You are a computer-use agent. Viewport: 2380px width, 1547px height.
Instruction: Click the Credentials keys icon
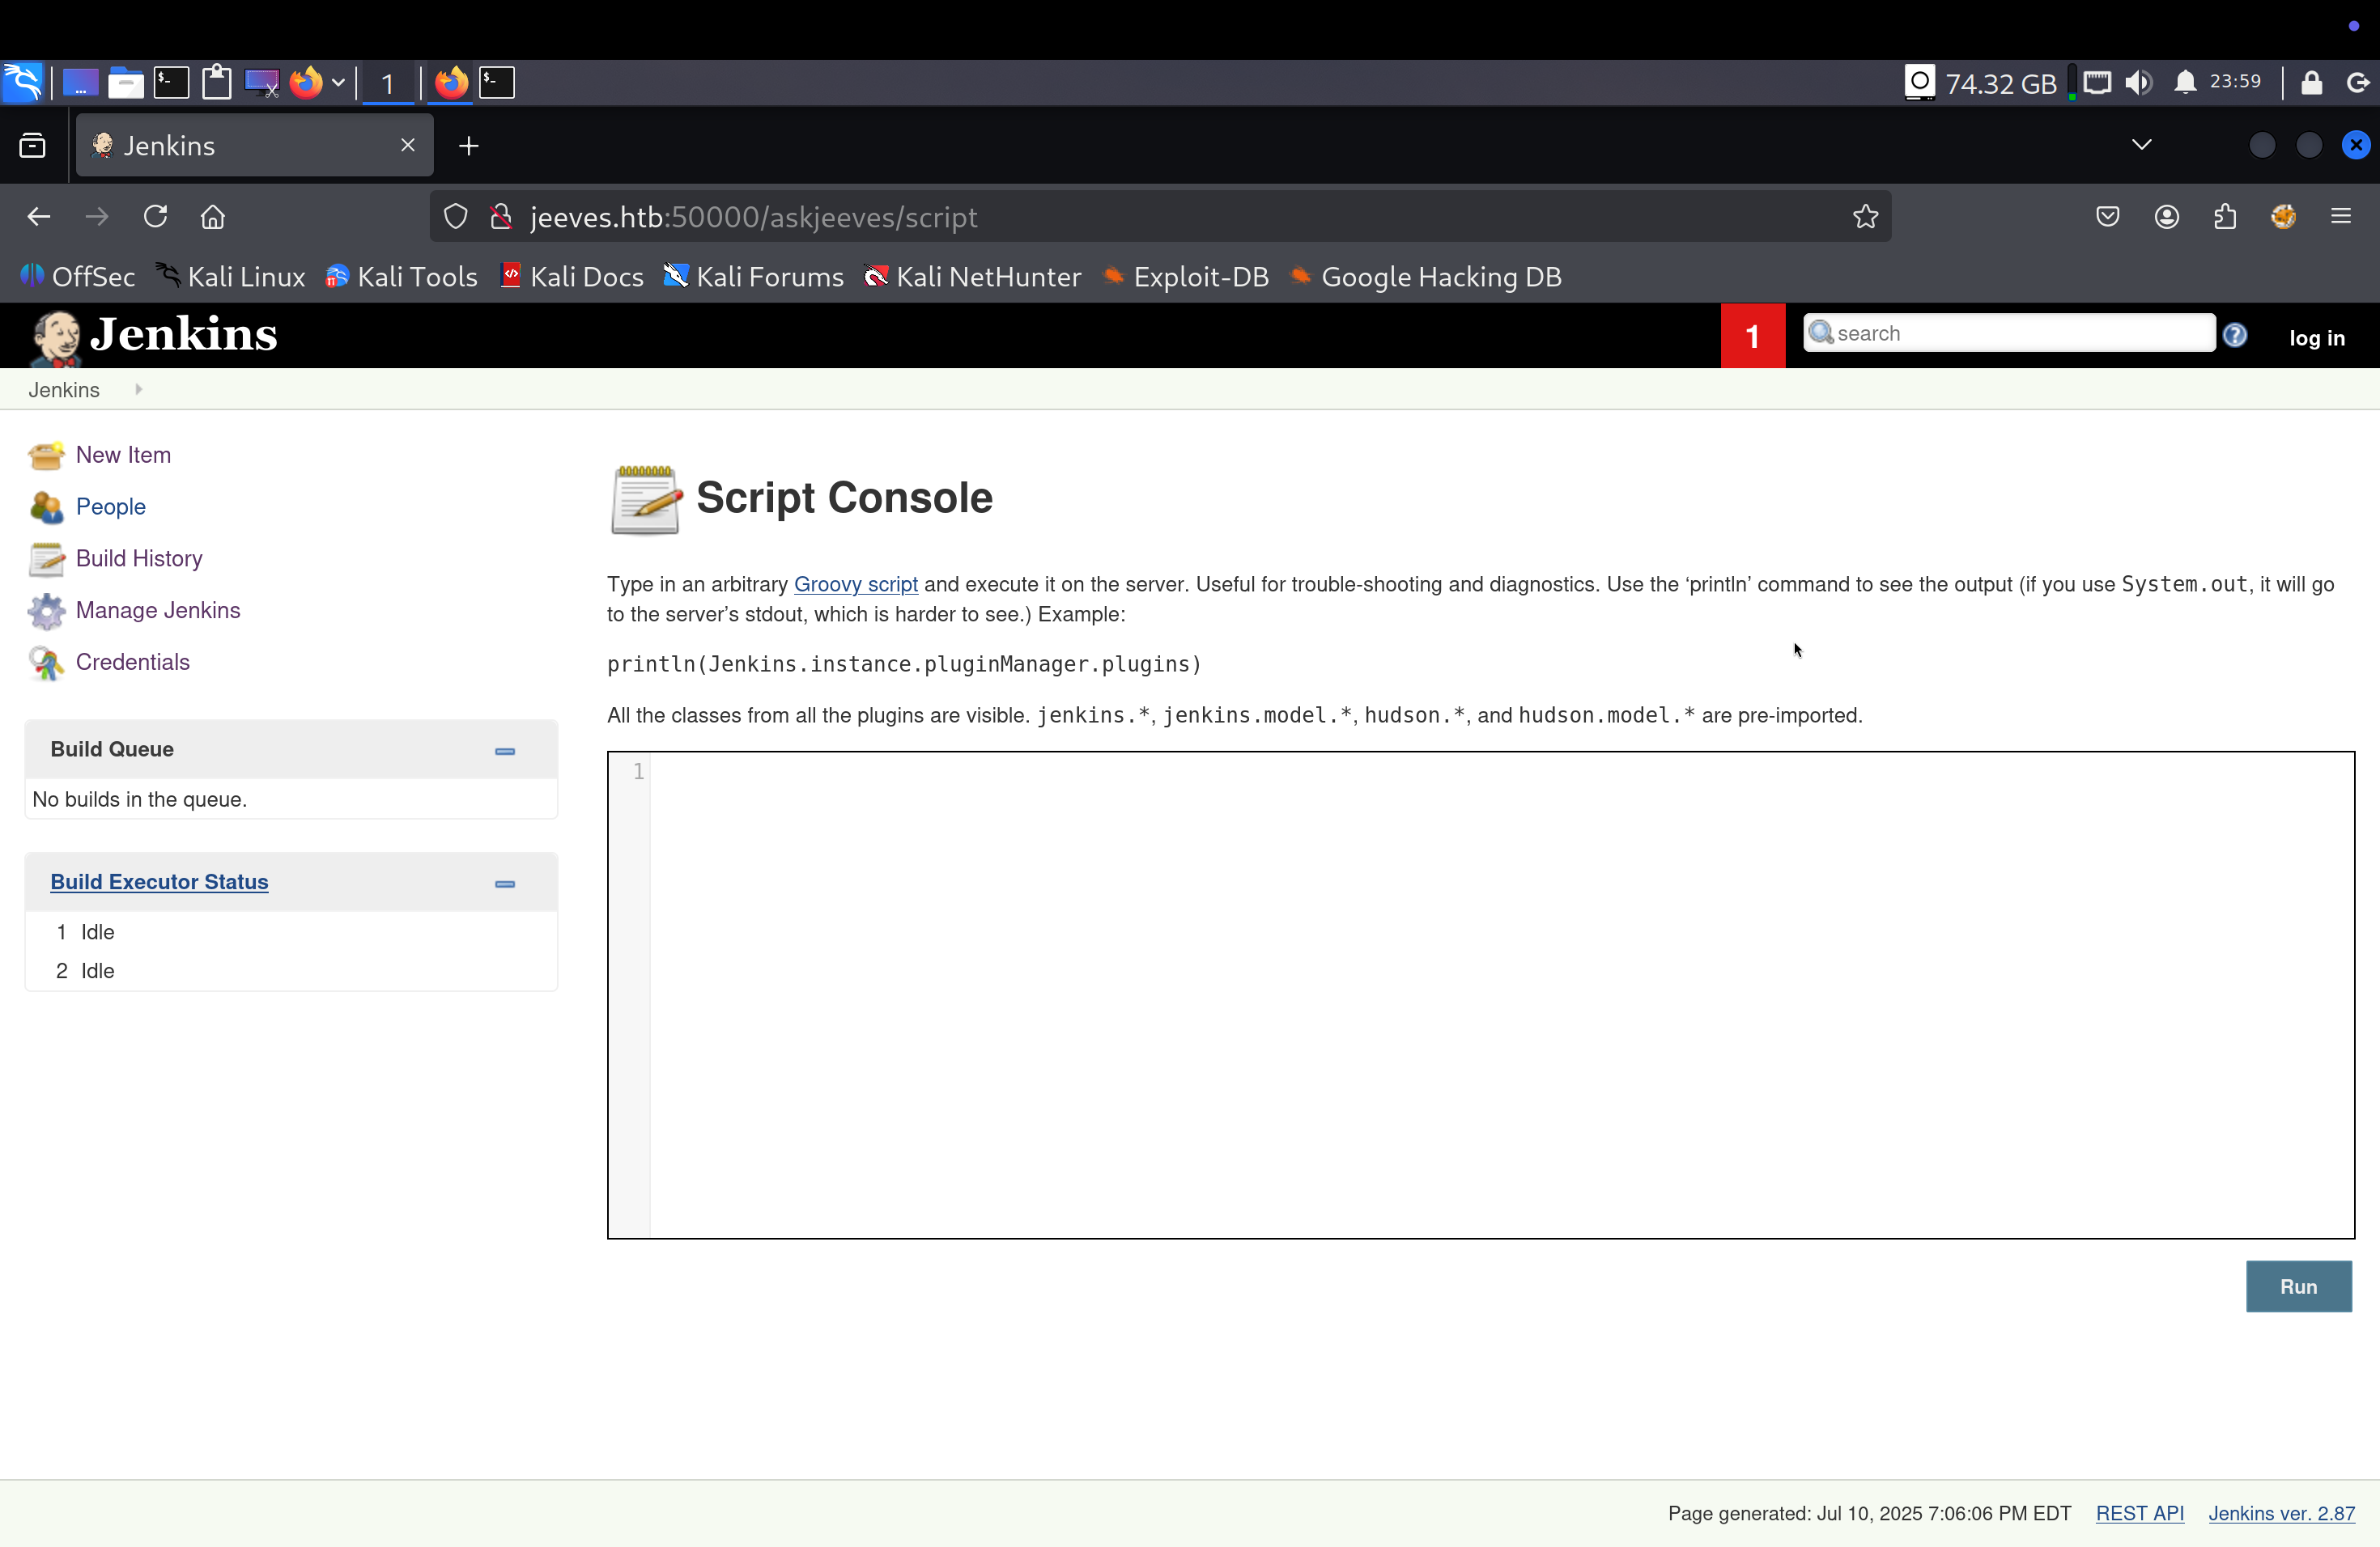tap(46, 663)
